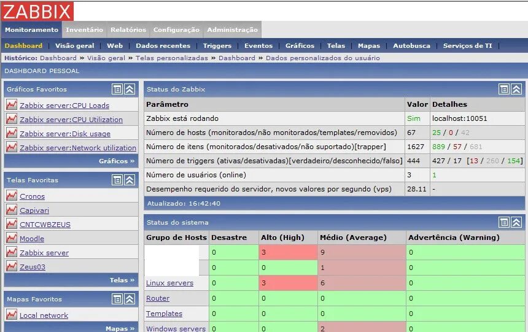Screen dimensions: 528x332
Task: Open Dados recentes submenu item
Action: [163, 45]
